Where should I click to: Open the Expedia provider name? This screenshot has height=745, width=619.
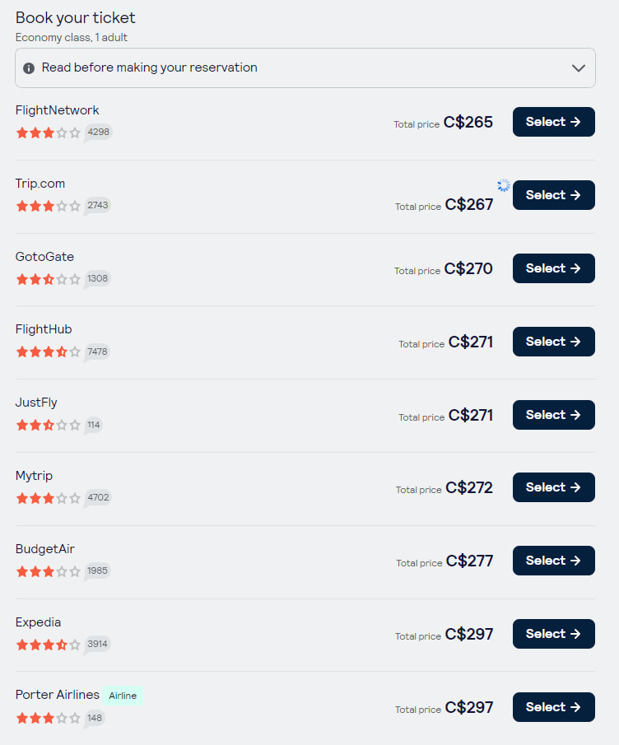coord(38,622)
